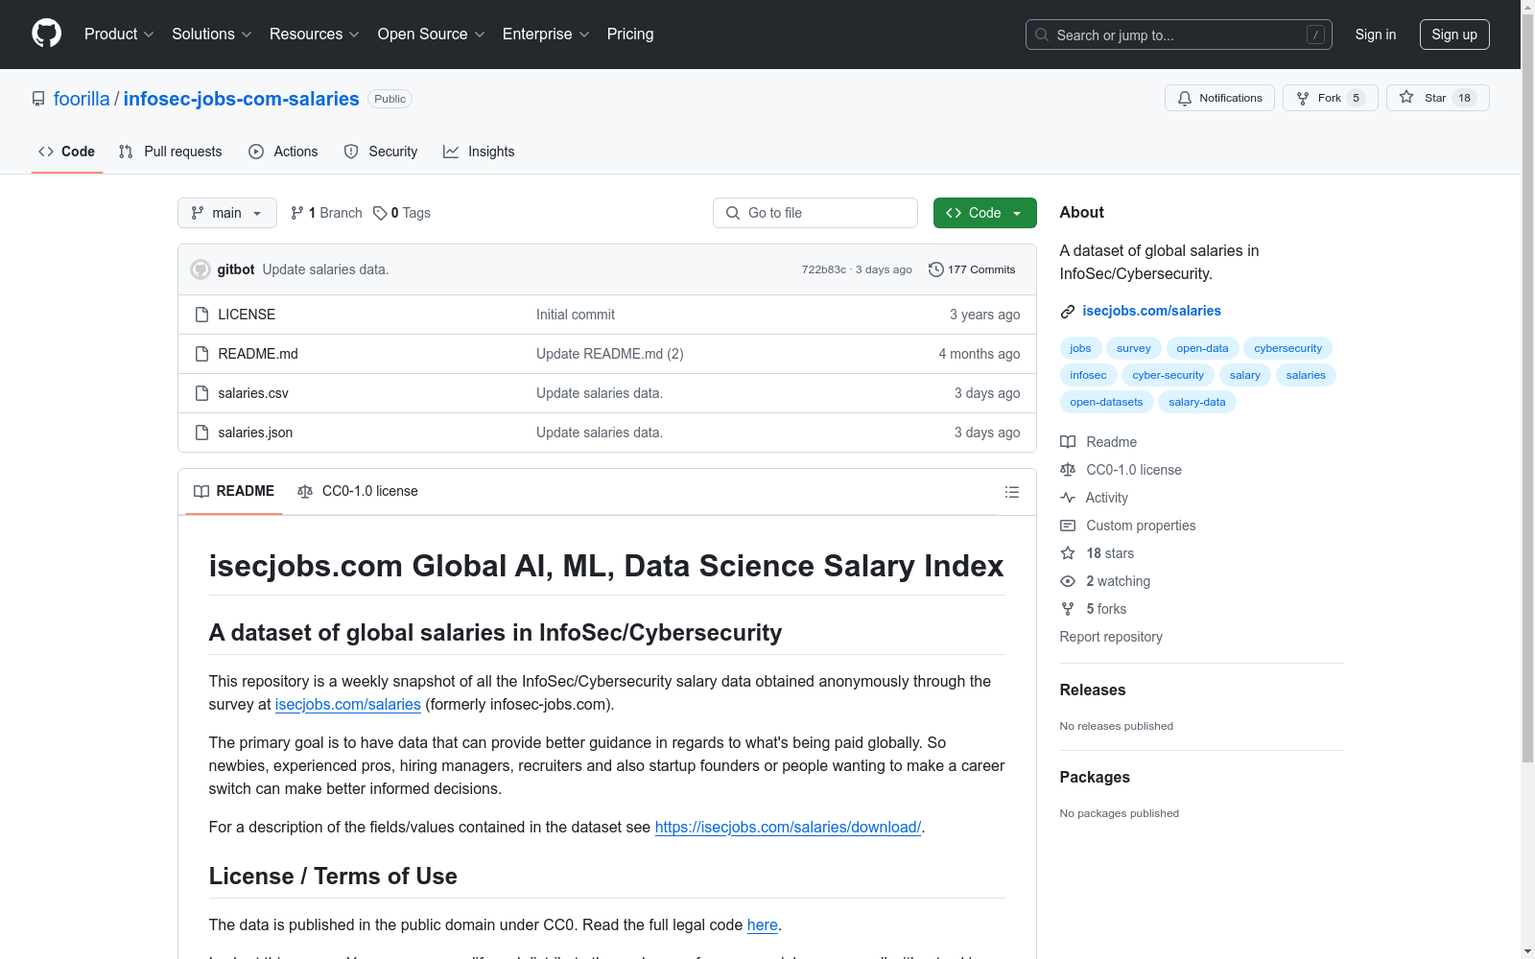The width and height of the screenshot is (1535, 959).
Task: Select the README tab in the file viewer
Action: [234, 491]
